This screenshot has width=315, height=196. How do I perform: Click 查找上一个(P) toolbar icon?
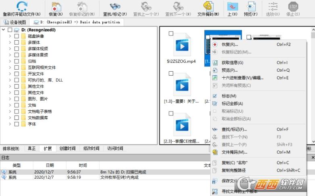[x=146, y=6]
